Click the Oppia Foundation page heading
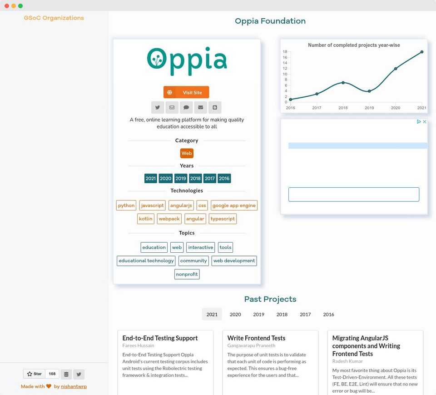Image resolution: width=436 pixels, height=395 pixels. pos(270,21)
